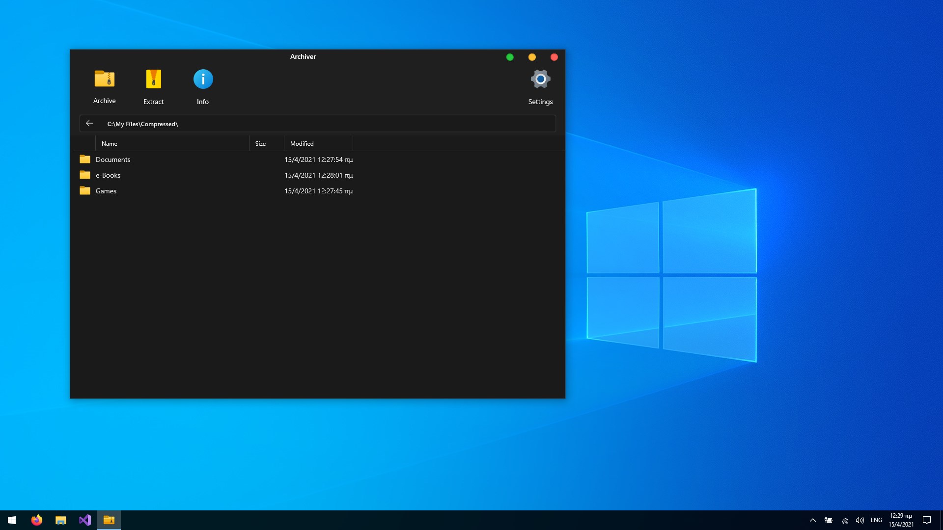
Task: Click the green window control dot
Action: click(x=510, y=57)
